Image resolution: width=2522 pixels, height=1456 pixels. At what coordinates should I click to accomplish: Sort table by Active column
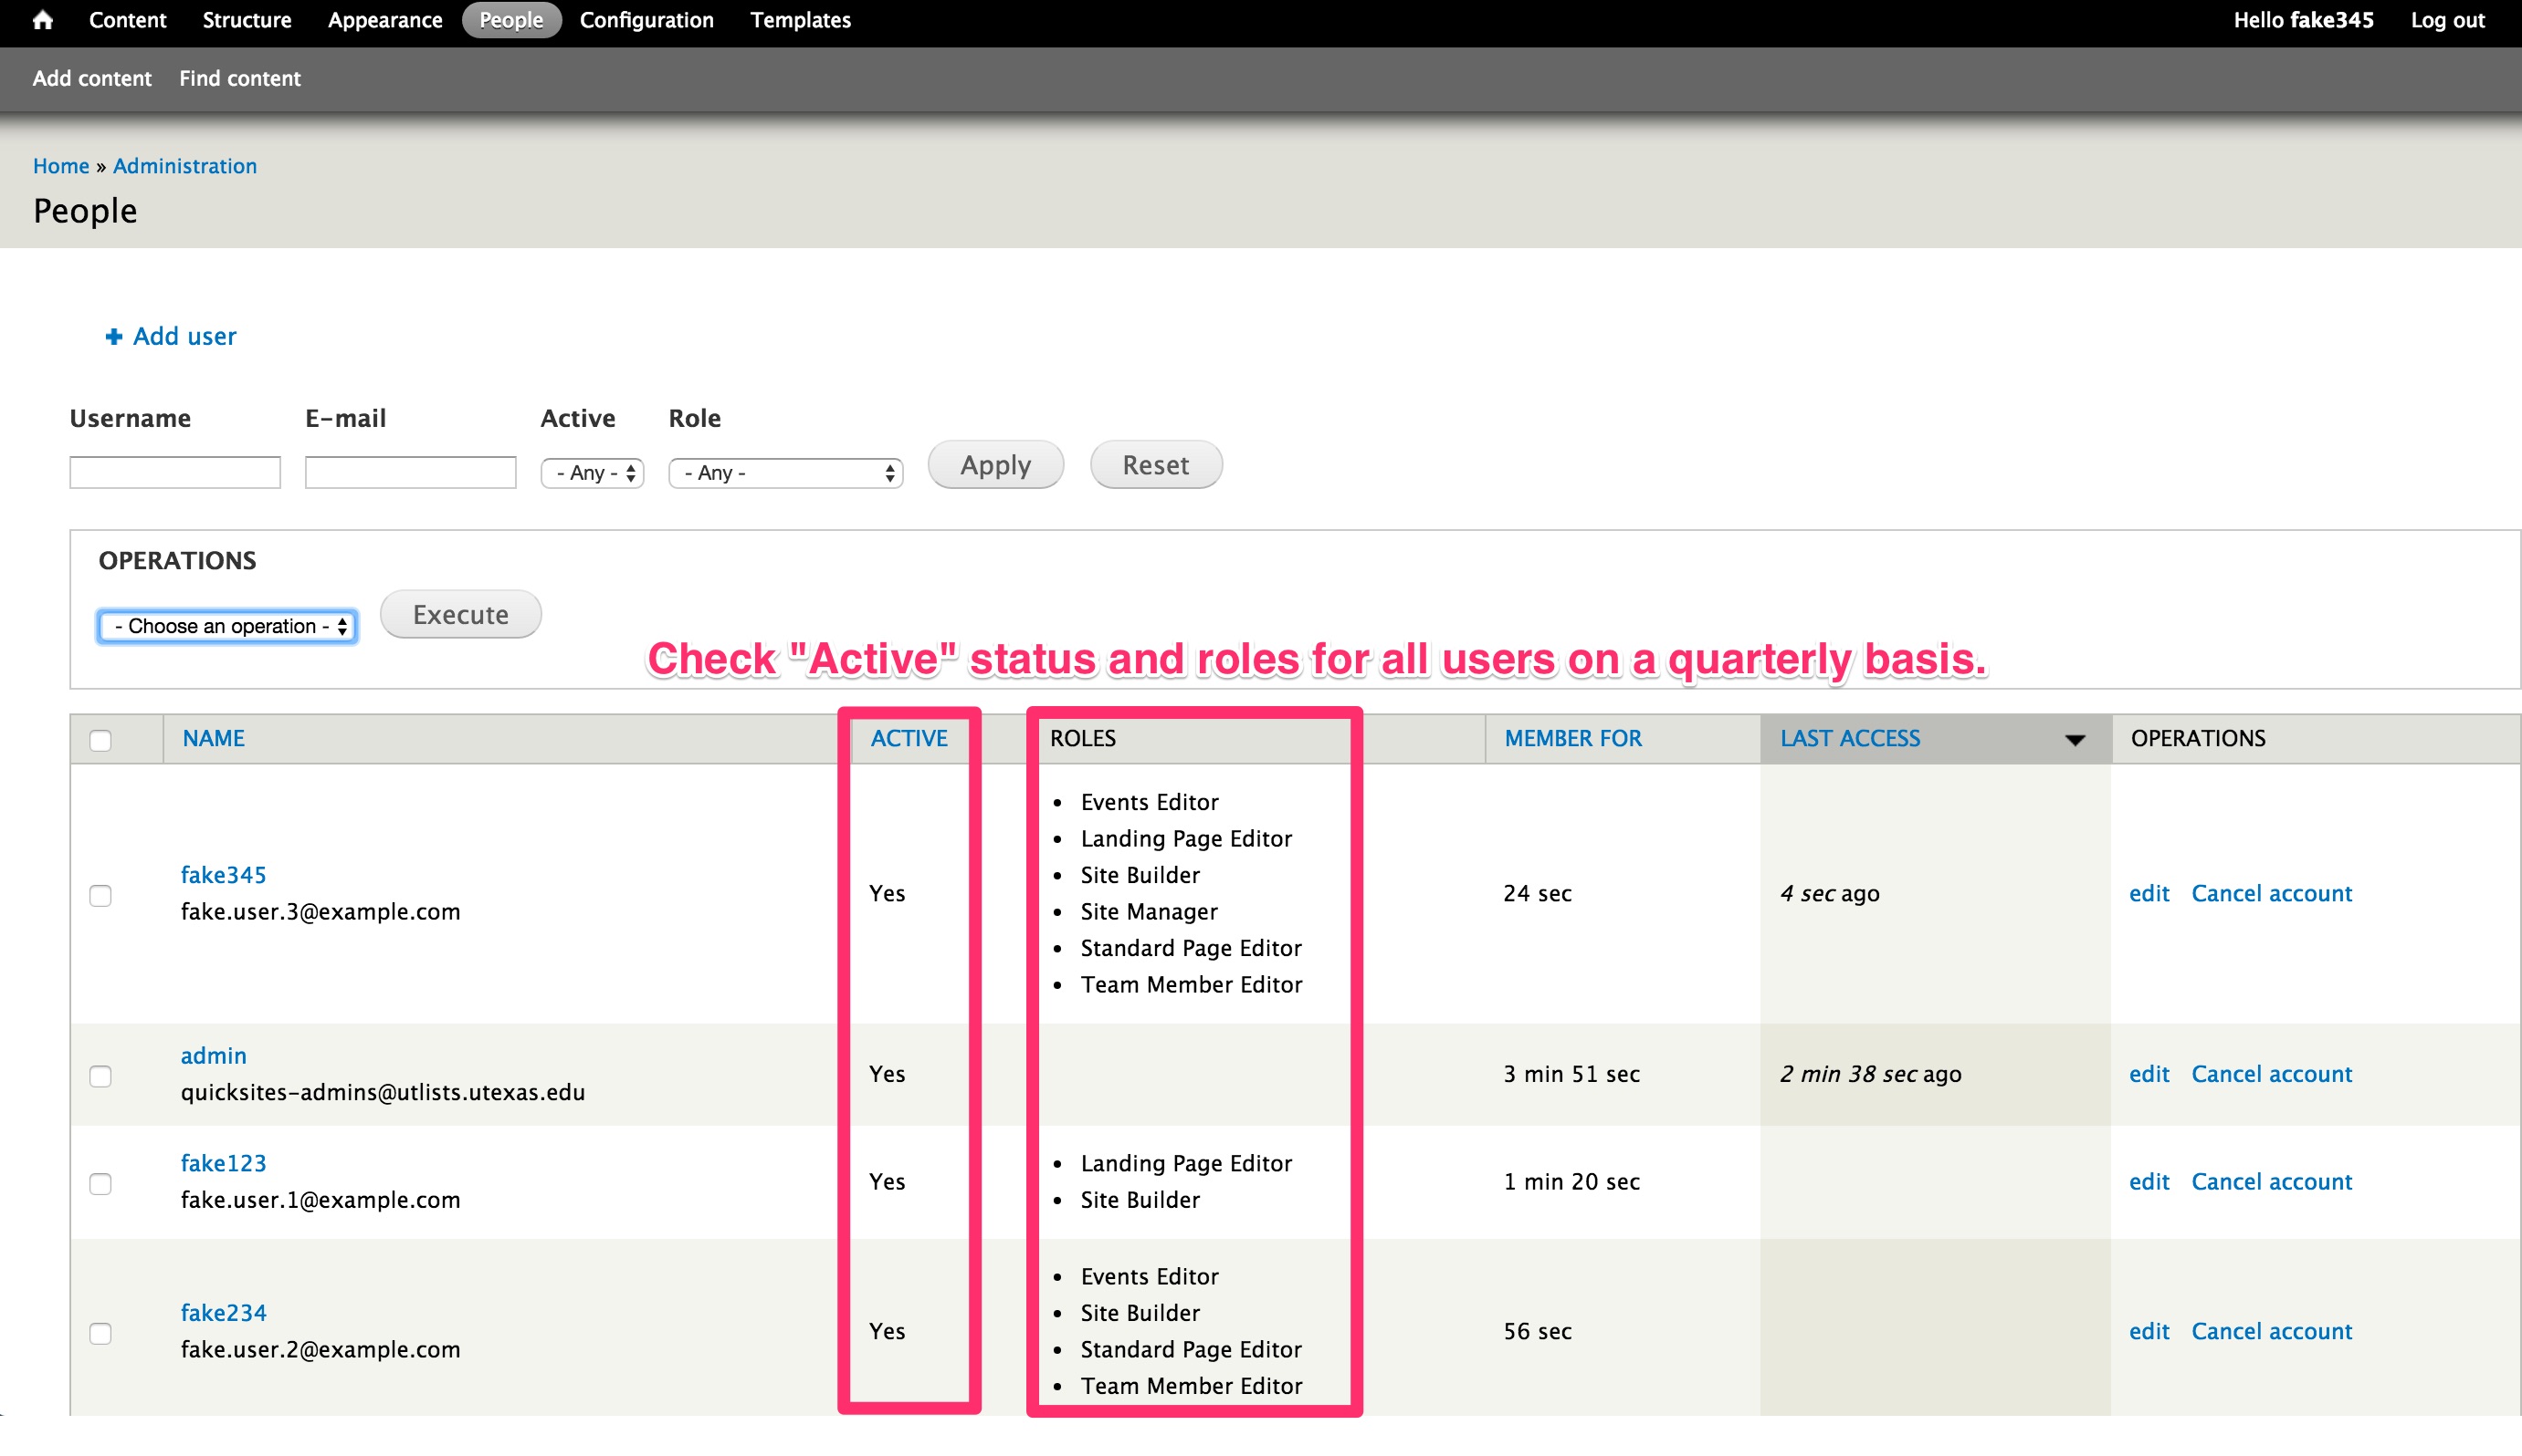tap(908, 738)
